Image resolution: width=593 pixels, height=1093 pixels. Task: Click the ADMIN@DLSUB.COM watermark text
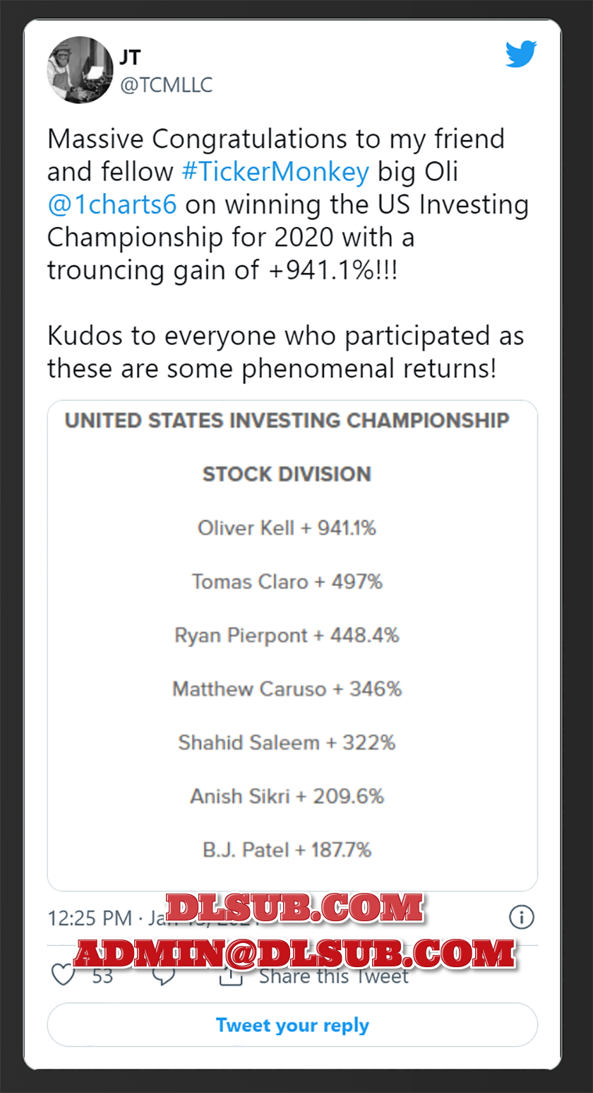click(x=294, y=953)
